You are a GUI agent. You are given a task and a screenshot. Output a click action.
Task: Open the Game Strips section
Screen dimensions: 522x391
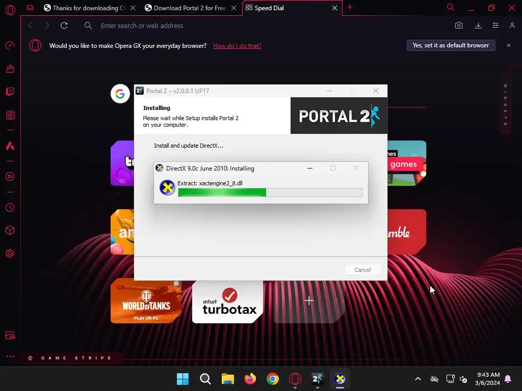pyautogui.click(x=72, y=358)
